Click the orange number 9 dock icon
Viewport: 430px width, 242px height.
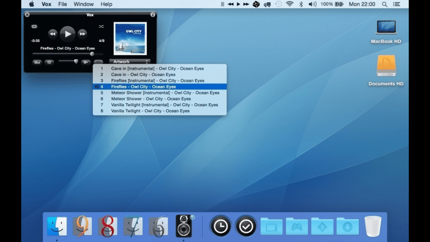[82, 226]
